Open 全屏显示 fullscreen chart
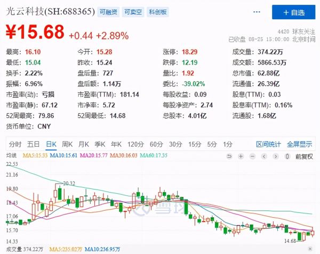The image size is (320, 254). [x=299, y=145]
